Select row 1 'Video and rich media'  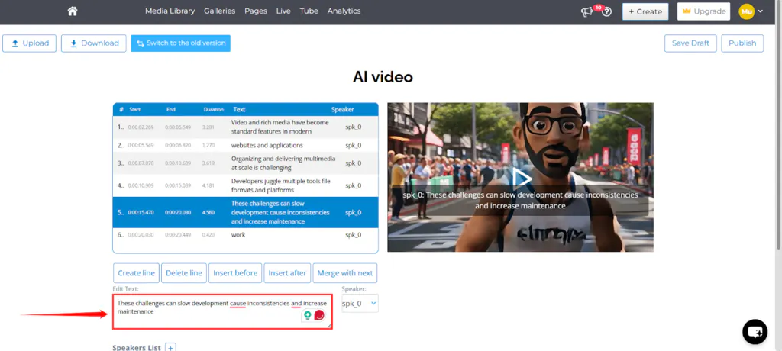click(245, 127)
